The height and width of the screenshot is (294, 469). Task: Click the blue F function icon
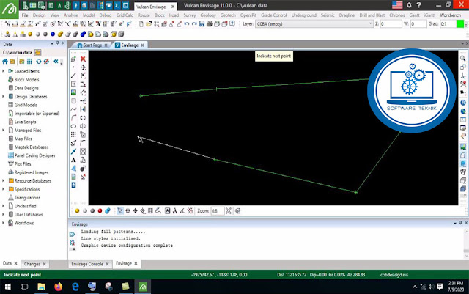[x=129, y=24]
